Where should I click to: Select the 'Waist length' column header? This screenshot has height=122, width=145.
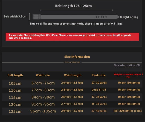(x=73, y=75)
